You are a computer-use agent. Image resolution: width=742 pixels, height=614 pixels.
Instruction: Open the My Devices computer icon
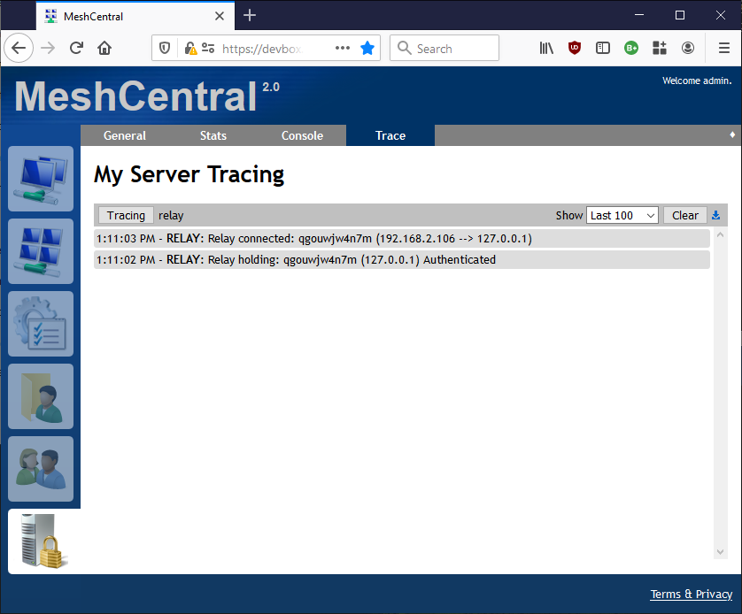tap(41, 179)
